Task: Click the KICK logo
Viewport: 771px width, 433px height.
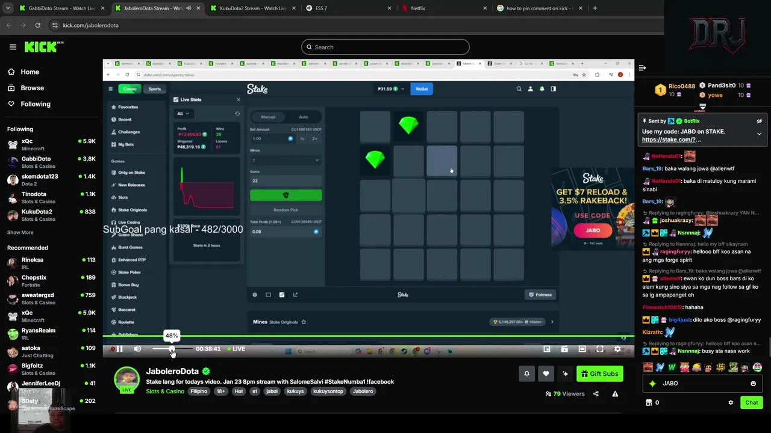Action: (44, 47)
